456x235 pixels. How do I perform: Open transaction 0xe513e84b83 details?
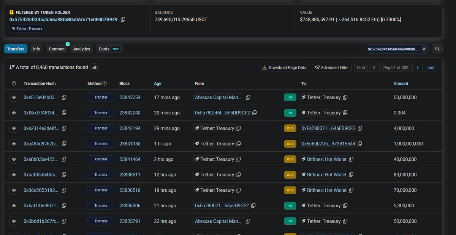(x=41, y=97)
